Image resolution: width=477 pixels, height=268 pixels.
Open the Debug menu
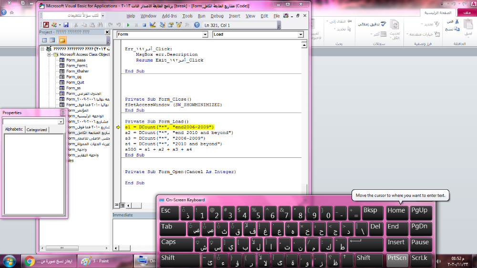pyautogui.click(x=217, y=16)
